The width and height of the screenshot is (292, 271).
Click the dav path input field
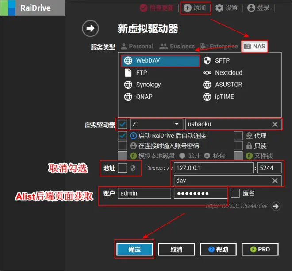click(x=227, y=181)
